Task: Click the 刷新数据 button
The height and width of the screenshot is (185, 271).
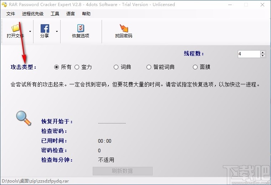Action: click(123, 171)
